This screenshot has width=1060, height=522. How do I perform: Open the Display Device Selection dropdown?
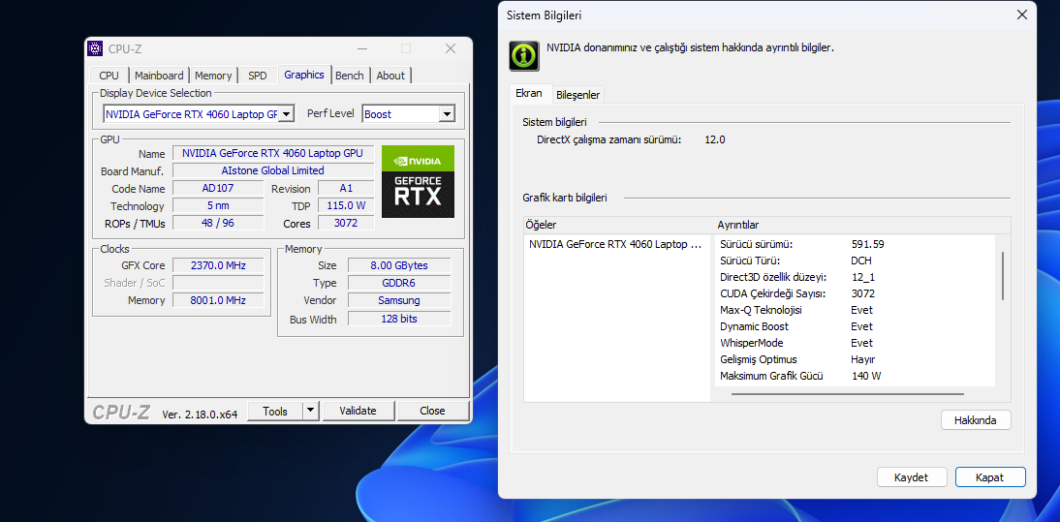pyautogui.click(x=287, y=115)
